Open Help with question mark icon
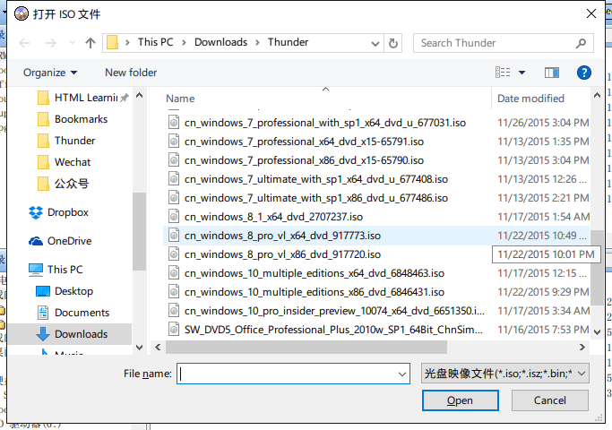612x430 pixels. (x=584, y=73)
